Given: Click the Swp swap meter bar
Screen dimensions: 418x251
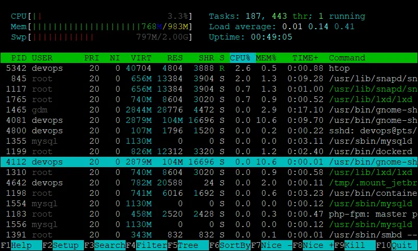Looking at the screenshot, I should coord(101,37).
